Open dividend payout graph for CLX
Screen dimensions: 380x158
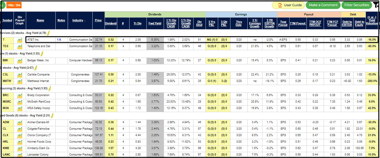point(20,136)
